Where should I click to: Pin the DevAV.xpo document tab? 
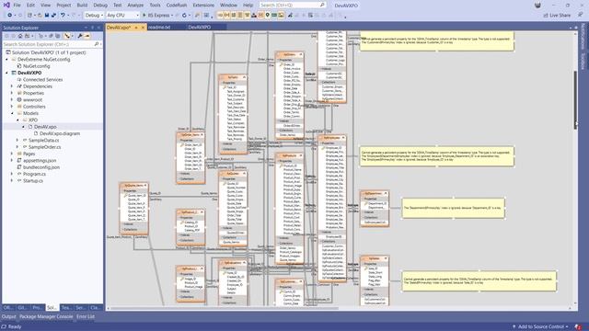pos(136,28)
